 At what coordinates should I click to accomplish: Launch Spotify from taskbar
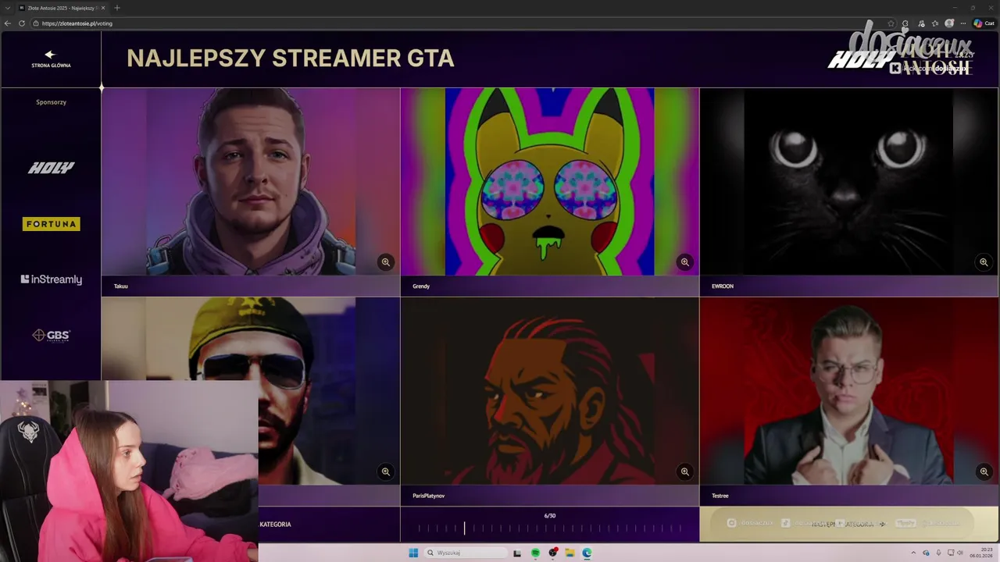[535, 553]
